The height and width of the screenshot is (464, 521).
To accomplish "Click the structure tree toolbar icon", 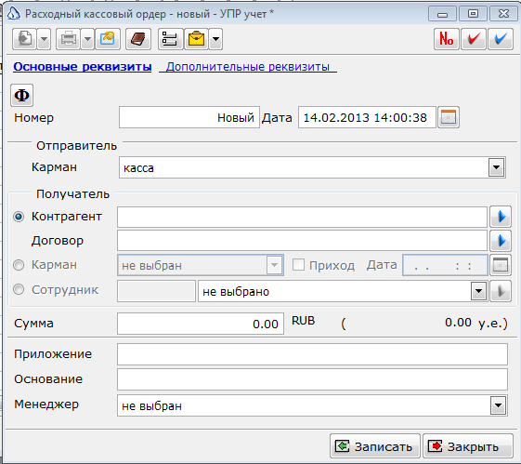I will [171, 39].
